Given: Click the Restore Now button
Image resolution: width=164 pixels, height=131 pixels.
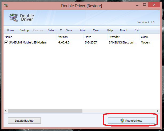Looking at the screenshot, I should tap(131, 121).
